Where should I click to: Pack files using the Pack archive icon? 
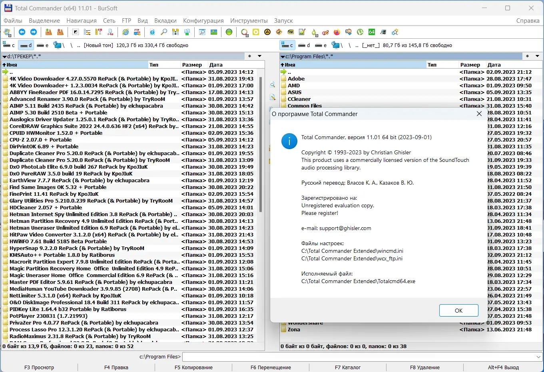pos(48,32)
